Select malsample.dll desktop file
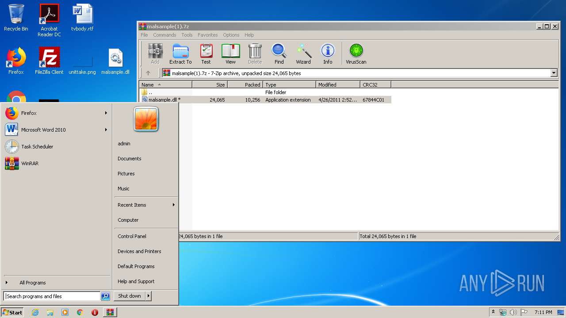Image resolution: width=566 pixels, height=318 pixels. coord(115,61)
